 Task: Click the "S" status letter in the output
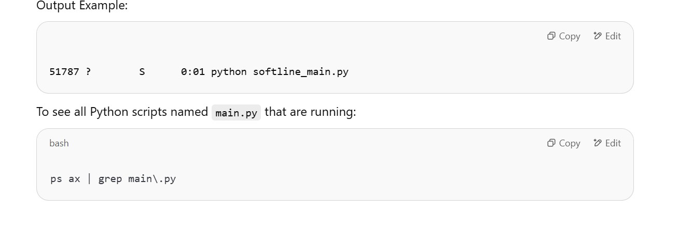pyautogui.click(x=142, y=72)
